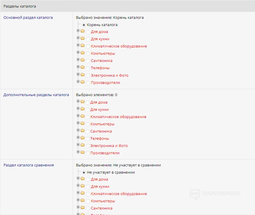Check Телефоны checkbox in additional sections
Image resolution: width=255 pixels, height=215 pixels.
pos(88,139)
